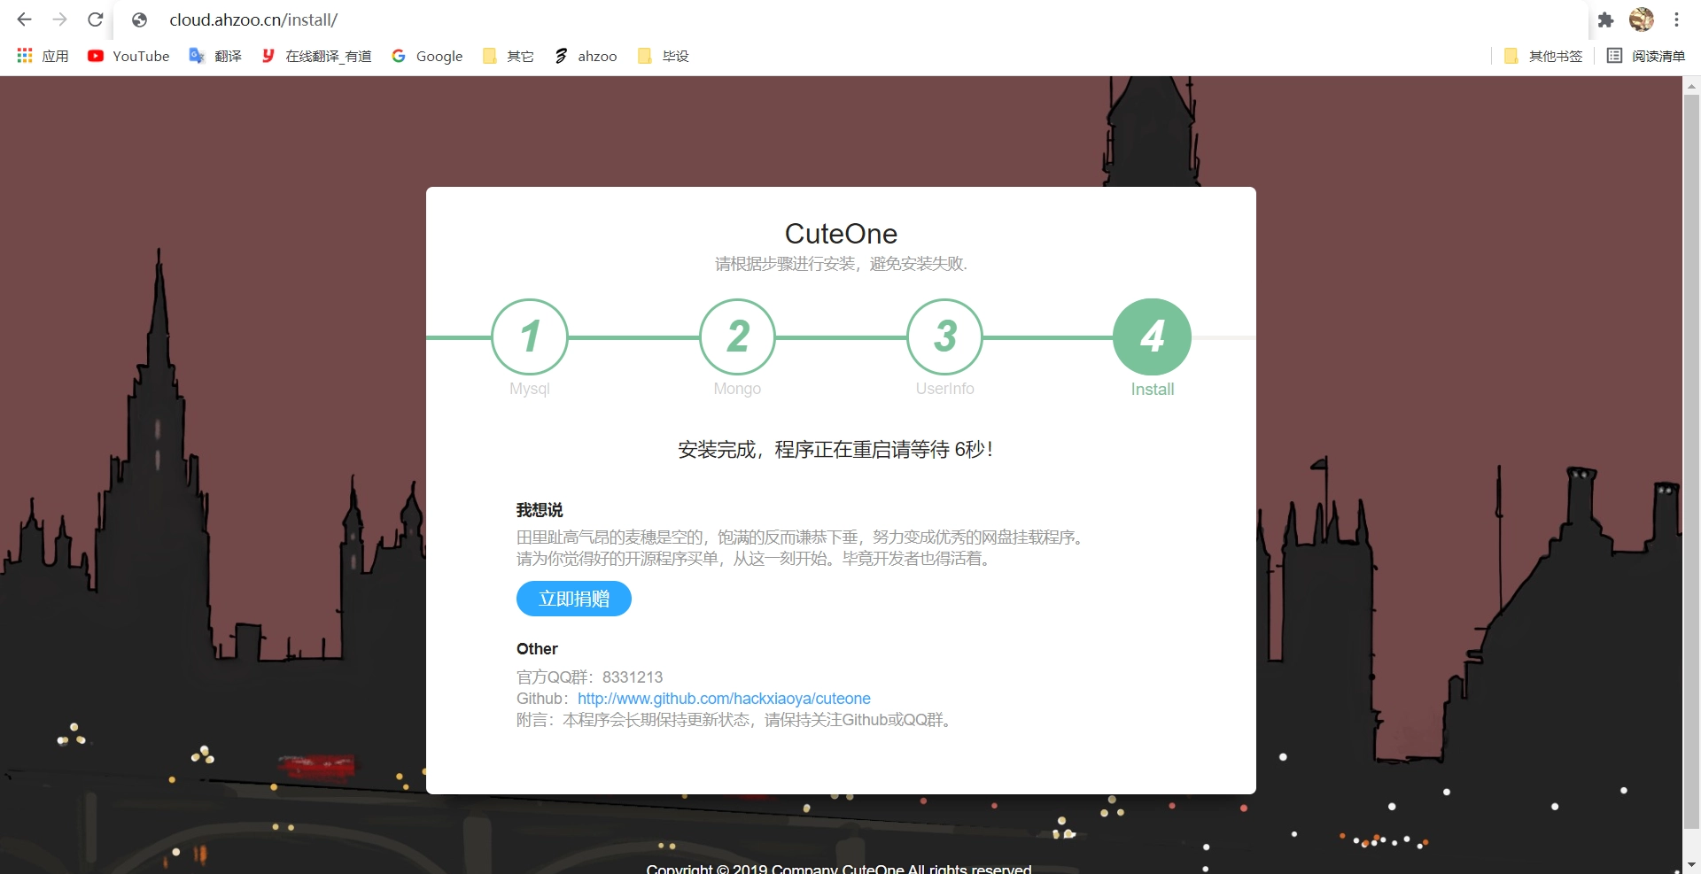Open the user profile avatar
This screenshot has width=1701, height=874.
[x=1641, y=19]
